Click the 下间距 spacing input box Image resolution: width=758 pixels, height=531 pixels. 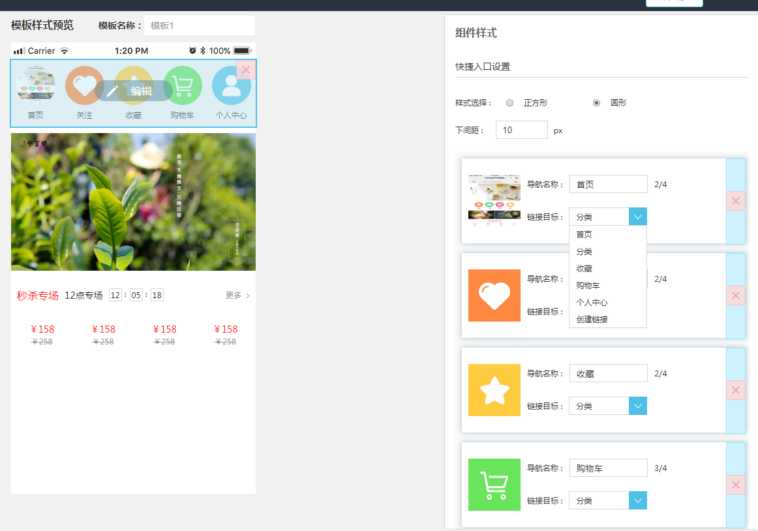click(521, 130)
